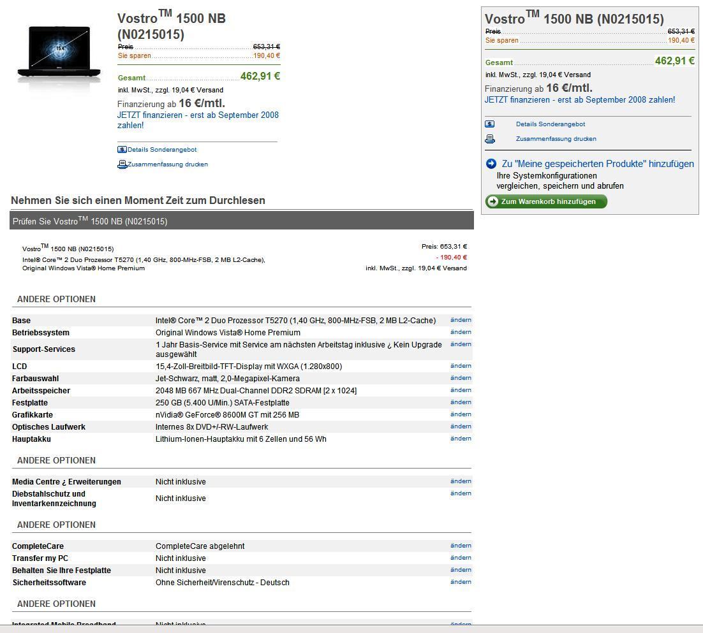Click the Vostro 1500 NB title in right box
The image size is (703, 633).
click(574, 18)
